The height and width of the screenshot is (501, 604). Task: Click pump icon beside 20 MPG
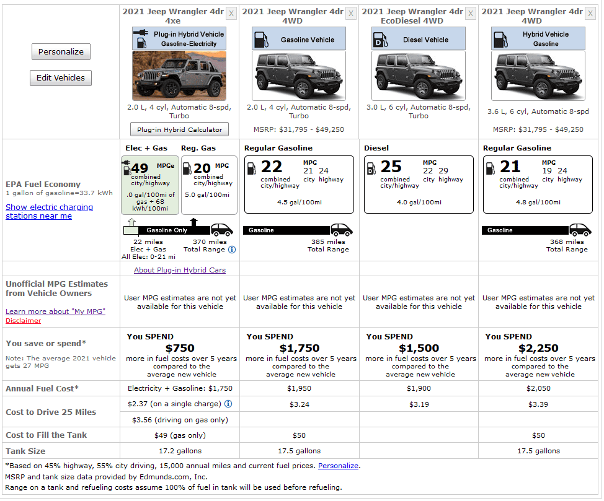point(187,168)
